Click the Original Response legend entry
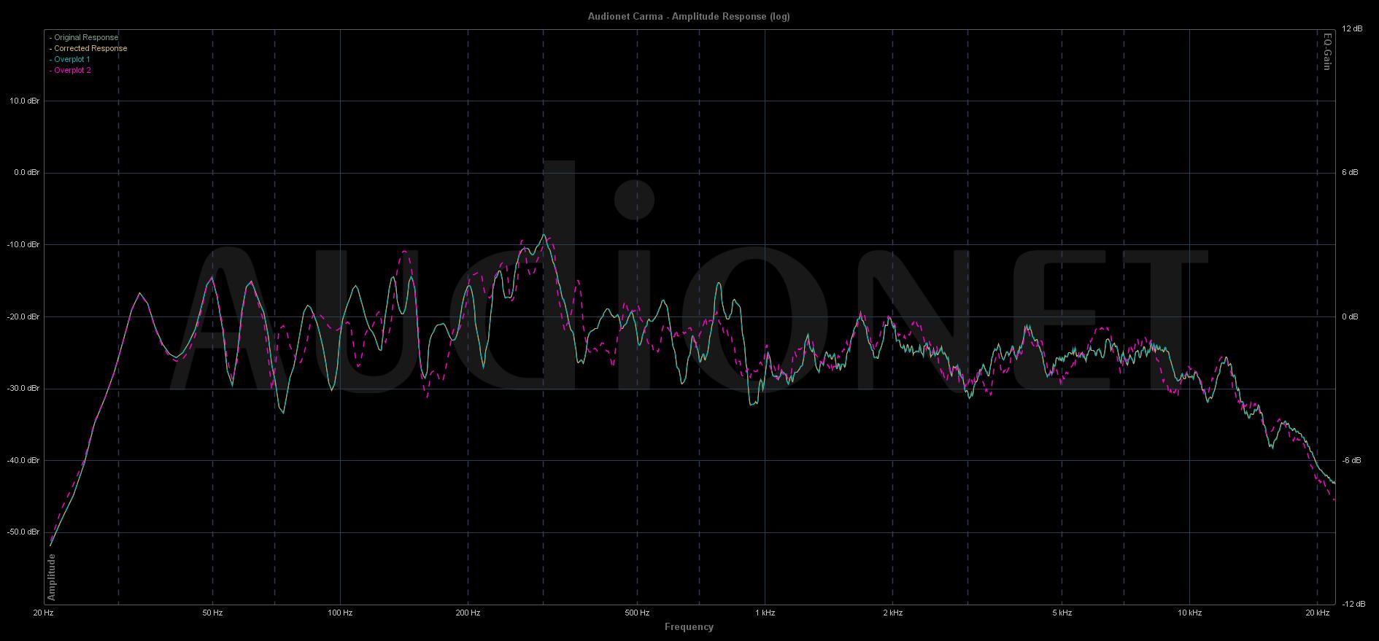 [85, 37]
